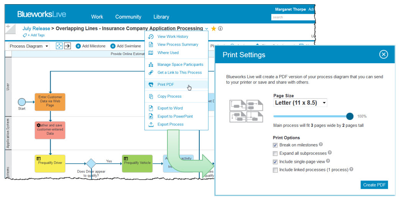Choose Export to PowerPoint menu entry

(175, 116)
